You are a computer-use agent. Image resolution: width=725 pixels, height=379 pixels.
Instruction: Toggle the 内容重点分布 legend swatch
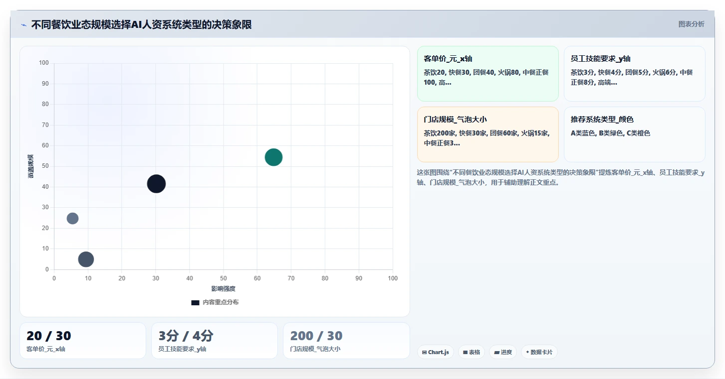pos(195,302)
